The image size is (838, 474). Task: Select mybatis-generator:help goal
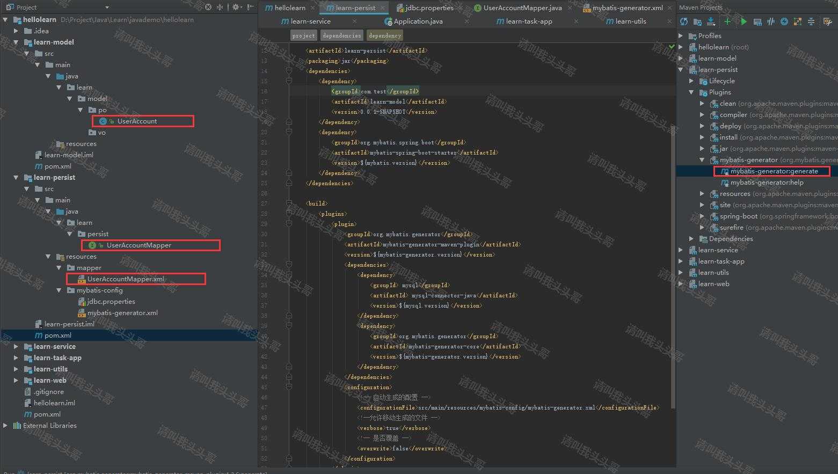767,182
